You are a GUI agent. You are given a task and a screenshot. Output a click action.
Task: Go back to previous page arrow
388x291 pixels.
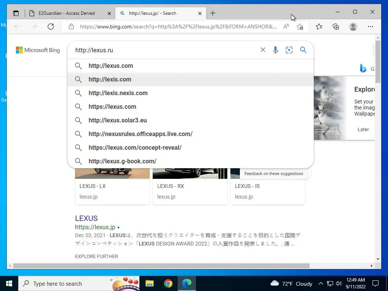pos(17,27)
